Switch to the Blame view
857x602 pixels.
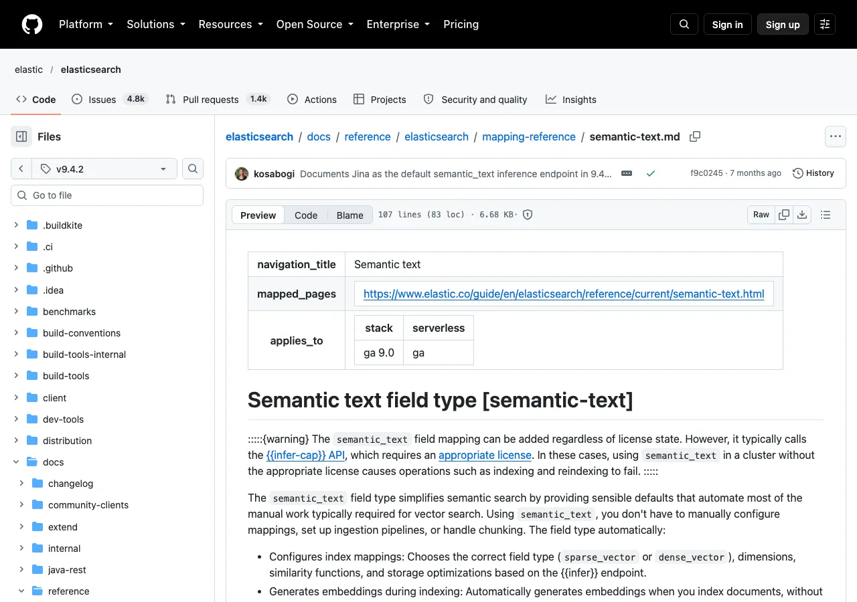click(x=350, y=215)
